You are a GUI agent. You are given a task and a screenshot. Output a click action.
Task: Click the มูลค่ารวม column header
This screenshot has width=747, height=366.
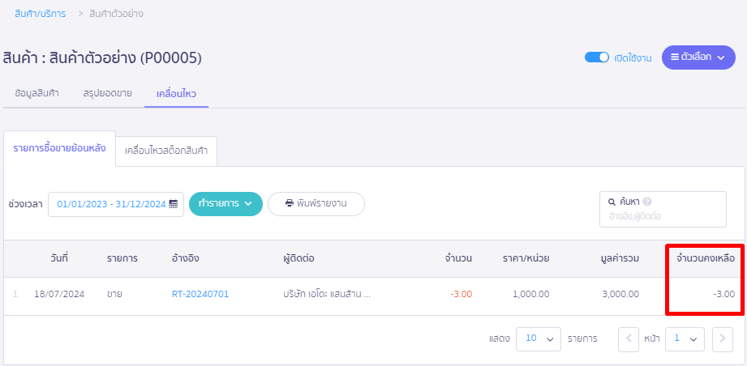coord(620,258)
